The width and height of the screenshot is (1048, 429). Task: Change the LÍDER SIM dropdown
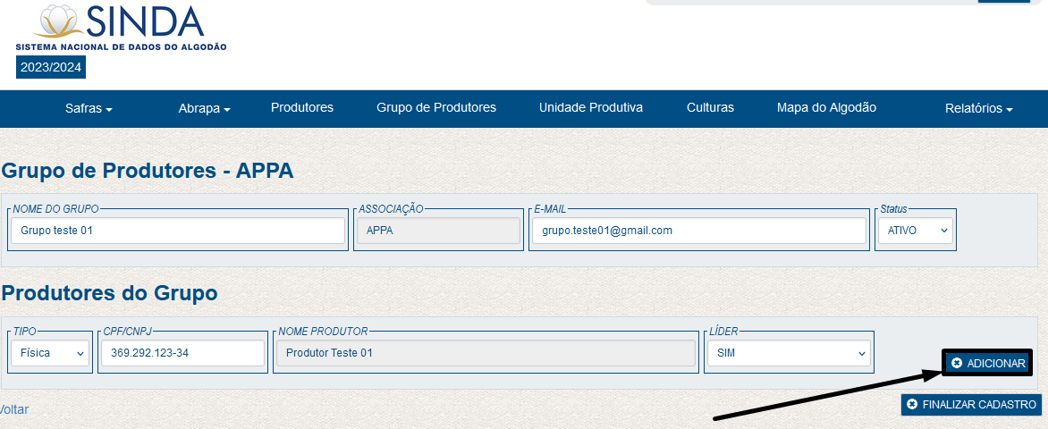tap(788, 353)
